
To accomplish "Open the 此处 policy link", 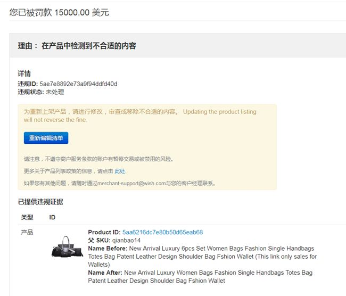I will point(120,171).
